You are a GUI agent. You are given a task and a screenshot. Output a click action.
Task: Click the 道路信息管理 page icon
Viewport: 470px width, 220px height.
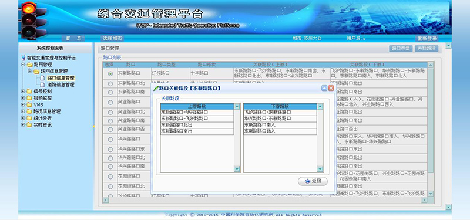[x=42, y=84]
